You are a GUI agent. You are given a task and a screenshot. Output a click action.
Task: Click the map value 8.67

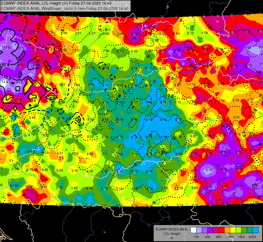point(120,51)
